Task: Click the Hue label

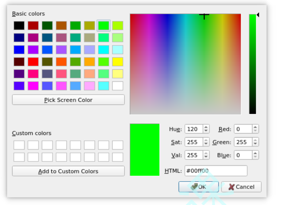Action: tap(175, 129)
